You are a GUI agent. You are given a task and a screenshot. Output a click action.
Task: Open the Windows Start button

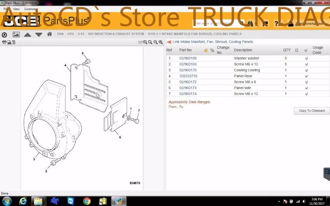[x=7, y=201]
